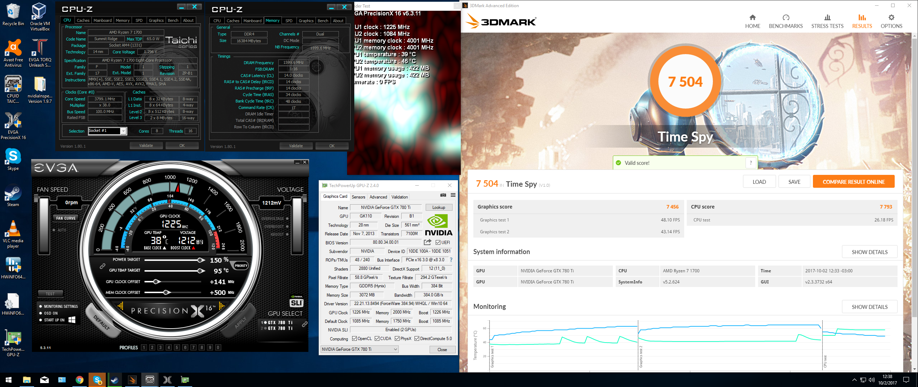Click the SAVE button in 3DMark
The height and width of the screenshot is (387, 918).
(794, 182)
